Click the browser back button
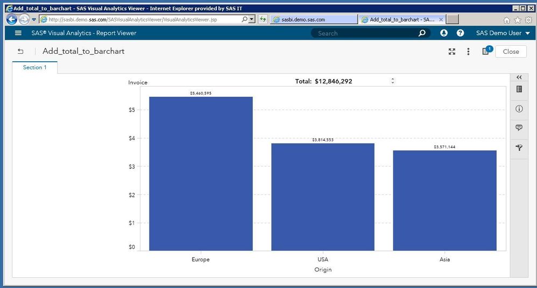Image resolution: width=537 pixels, height=288 pixels. pyautogui.click(x=12, y=19)
